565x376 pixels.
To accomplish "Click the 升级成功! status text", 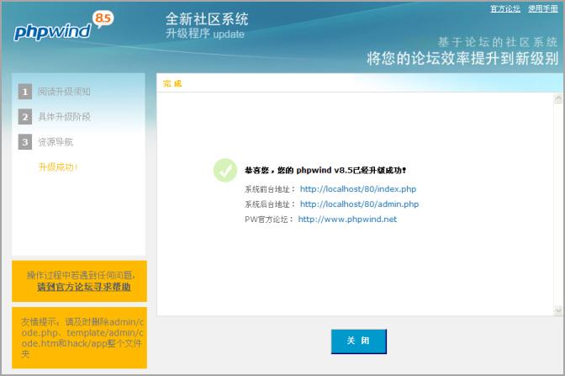I will [x=58, y=167].
